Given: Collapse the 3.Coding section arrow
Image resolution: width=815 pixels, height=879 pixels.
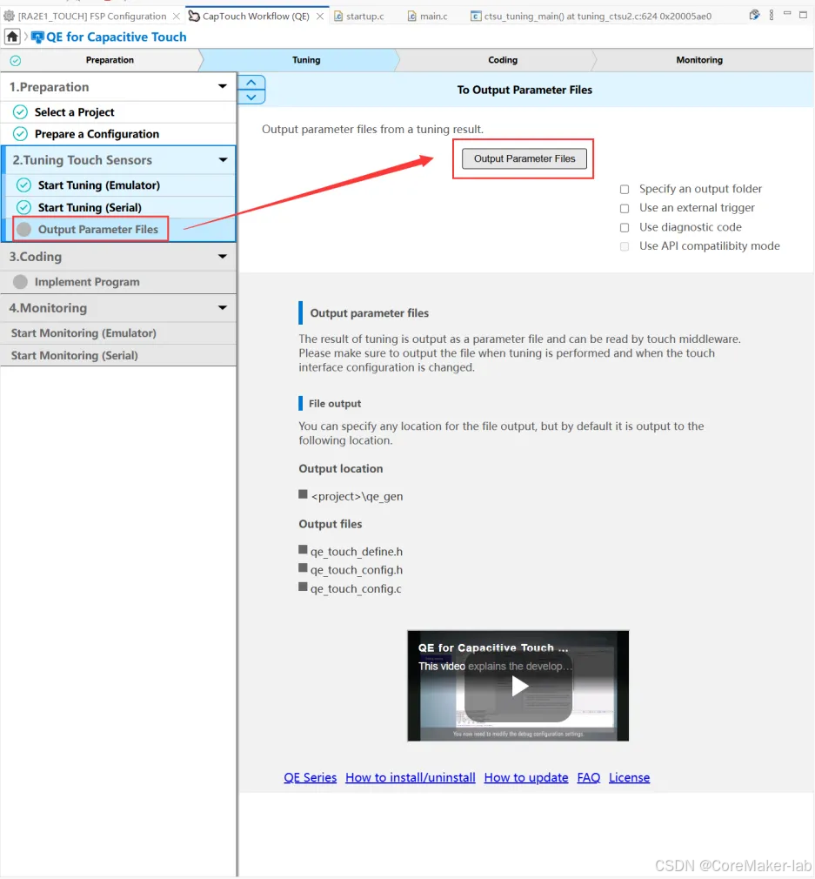Looking at the screenshot, I should pos(223,256).
